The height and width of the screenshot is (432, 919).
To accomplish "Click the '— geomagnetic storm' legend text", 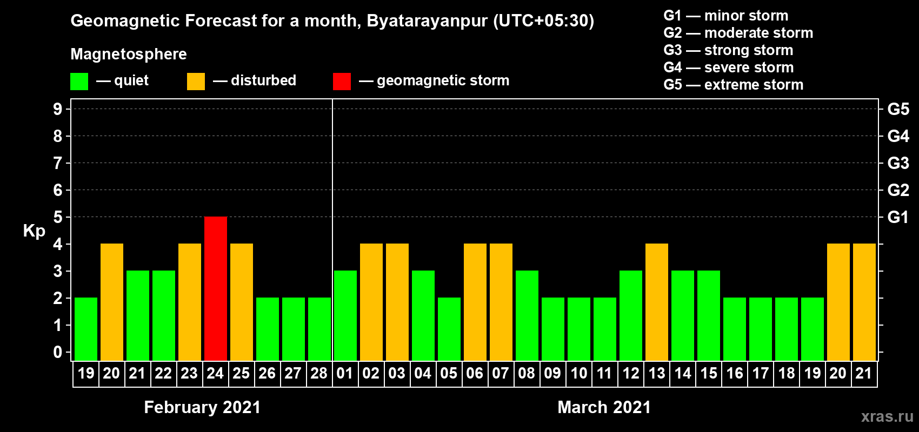I will [x=434, y=80].
